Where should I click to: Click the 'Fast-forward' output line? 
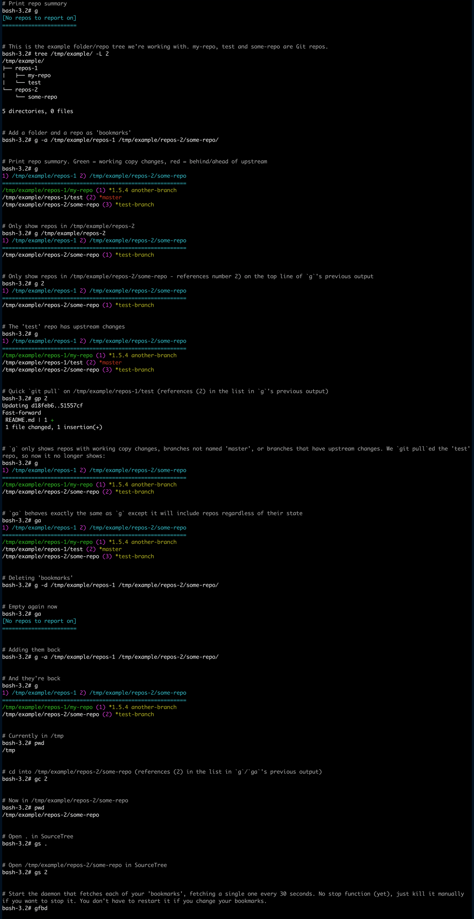coord(22,413)
